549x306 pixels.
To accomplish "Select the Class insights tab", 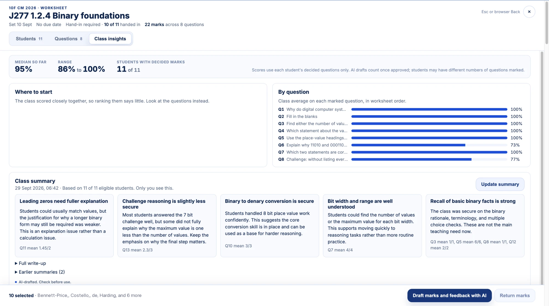I will coord(110,39).
